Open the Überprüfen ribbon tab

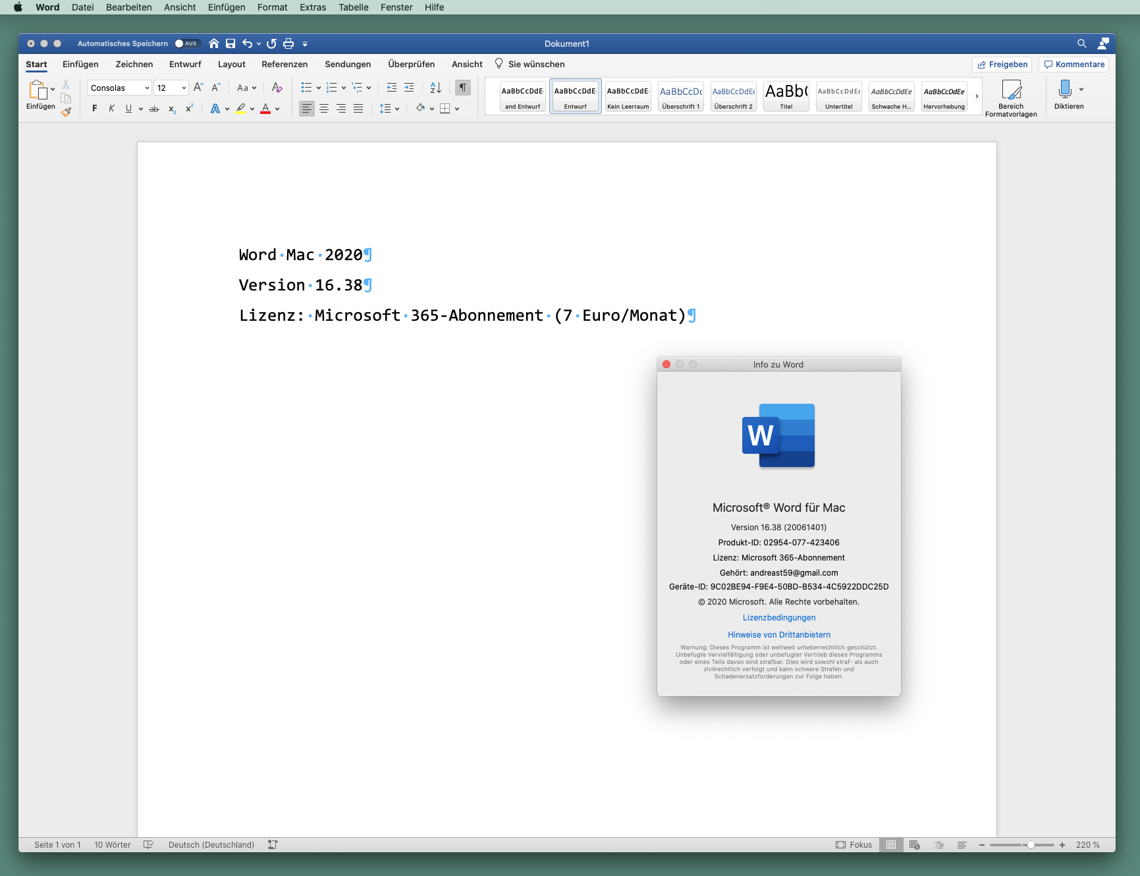412,64
